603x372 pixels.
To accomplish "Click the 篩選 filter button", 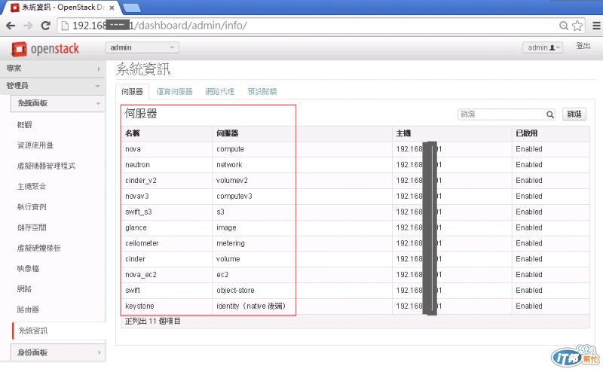I will pos(574,114).
